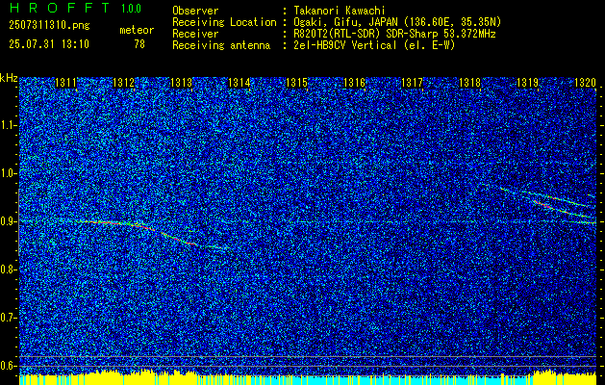Image resolution: width=605 pixels, height=385 pixels.
Task: Click the 1.1 kHz axis label
Action: coord(8,125)
